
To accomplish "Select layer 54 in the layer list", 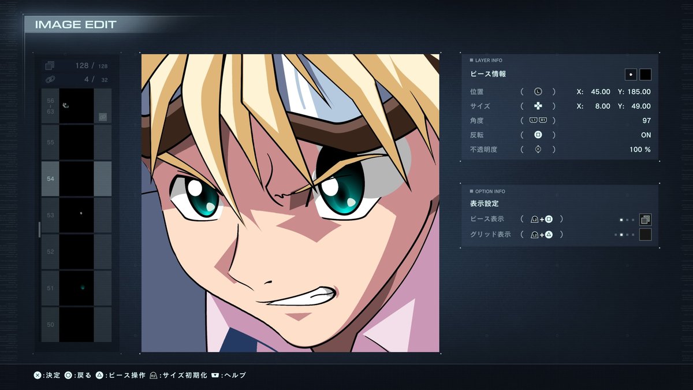I will click(x=76, y=179).
